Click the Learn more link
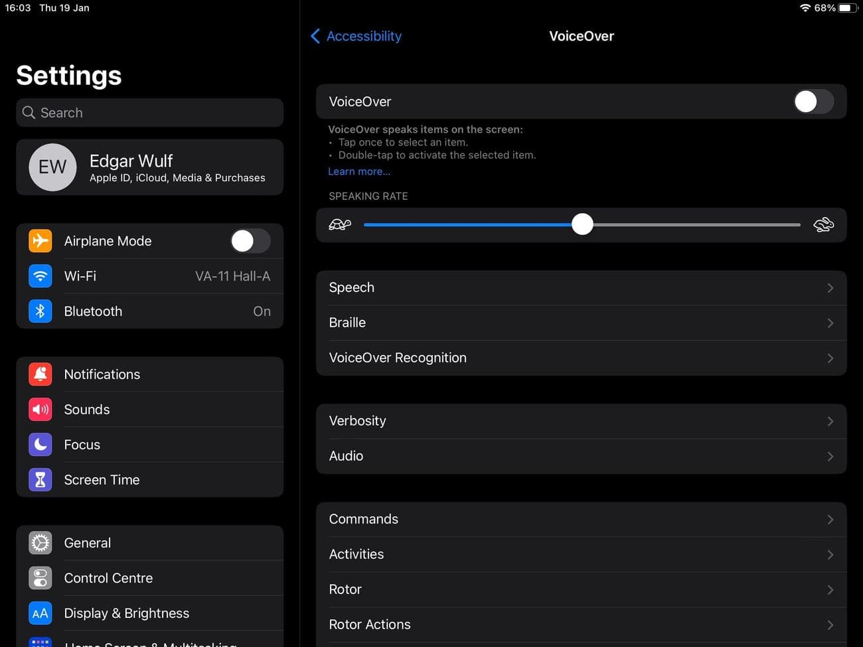863x647 pixels. coord(359,171)
